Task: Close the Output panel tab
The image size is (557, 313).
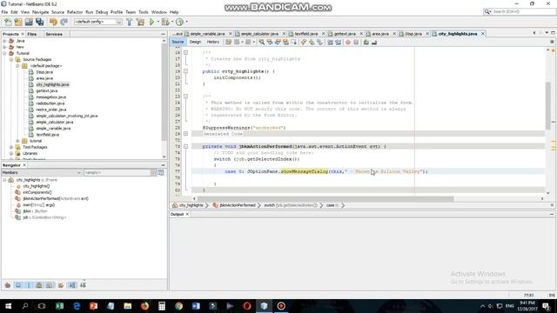Action: pos(187,215)
